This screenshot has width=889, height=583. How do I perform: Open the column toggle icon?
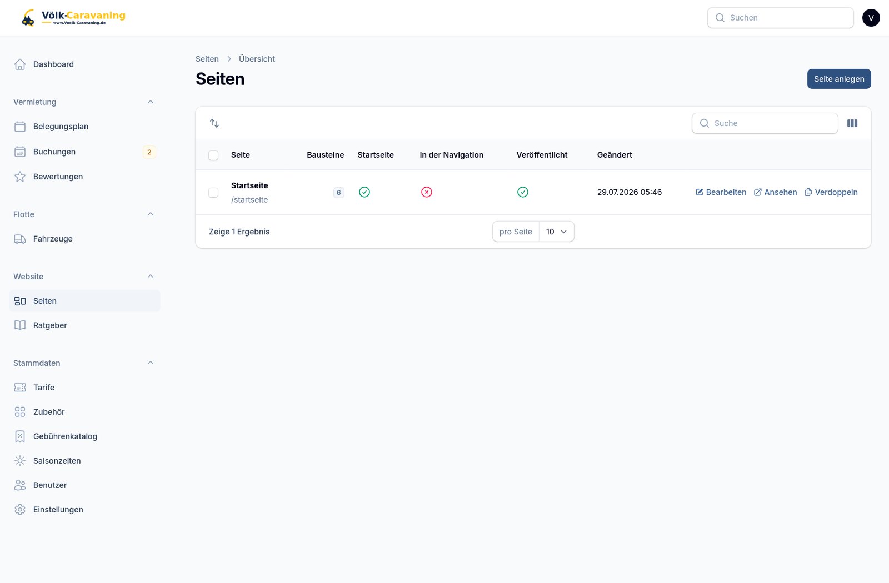852,123
